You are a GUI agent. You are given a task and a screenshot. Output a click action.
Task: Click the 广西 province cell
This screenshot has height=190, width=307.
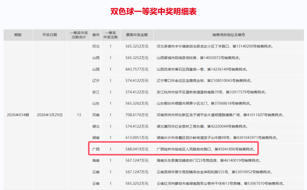96,149
